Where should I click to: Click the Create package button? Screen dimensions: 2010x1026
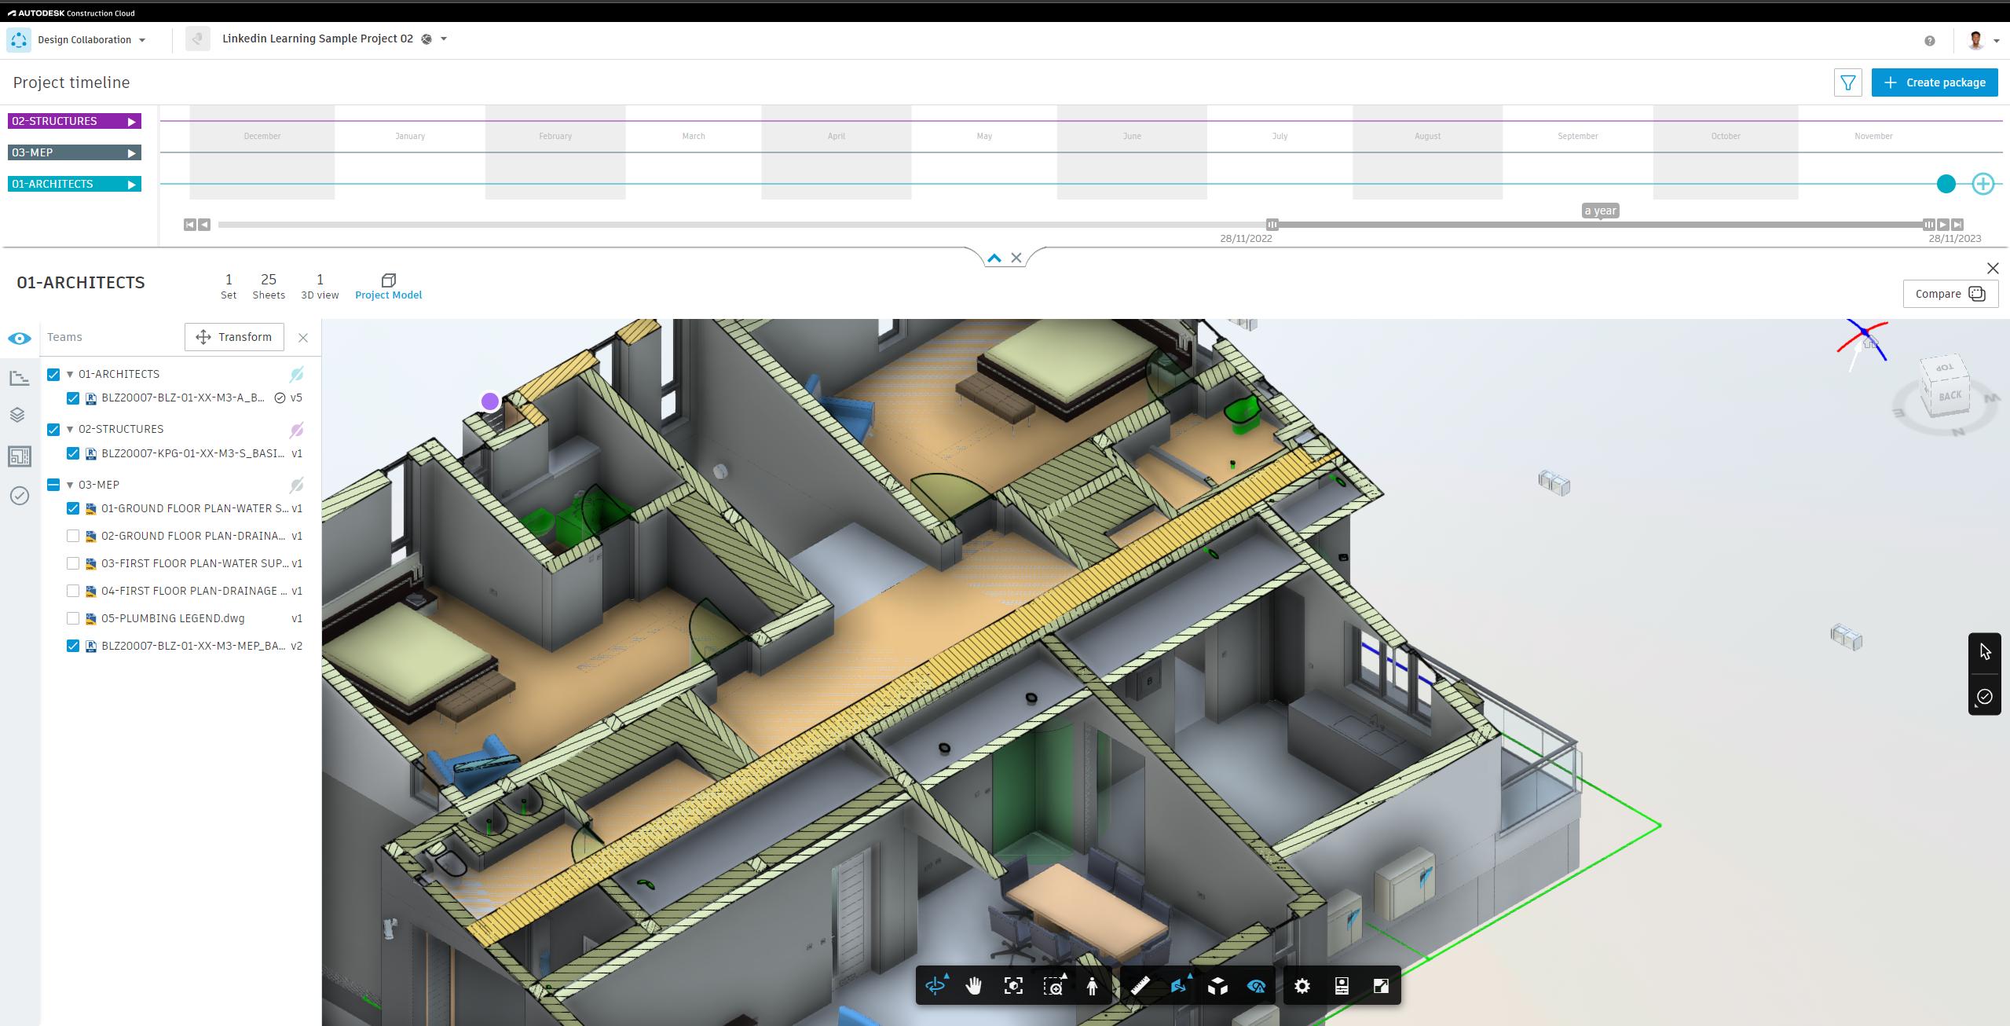pyautogui.click(x=1934, y=82)
